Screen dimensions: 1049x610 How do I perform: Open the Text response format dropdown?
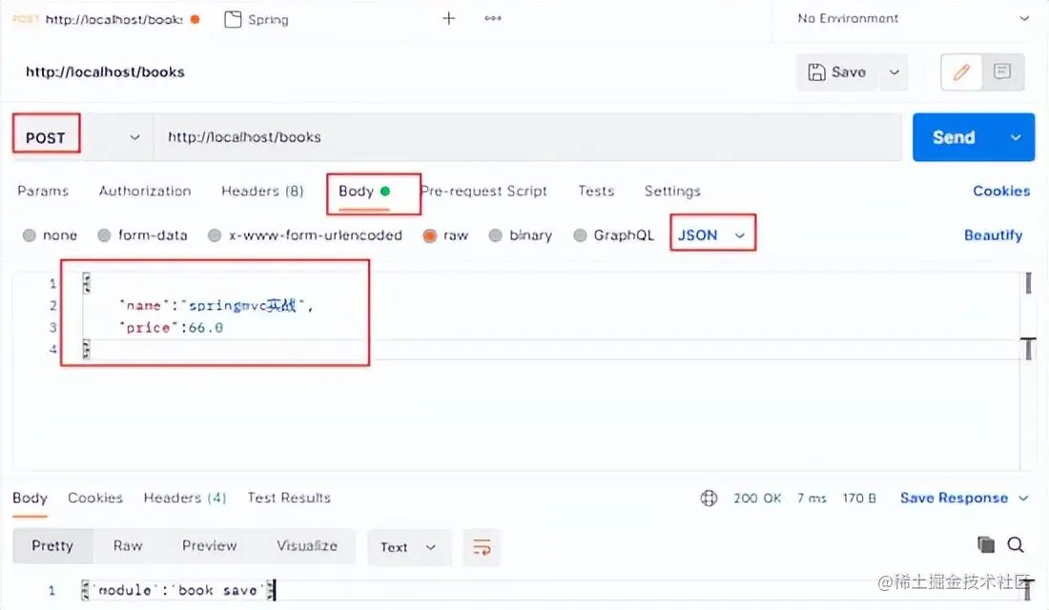pyautogui.click(x=409, y=547)
